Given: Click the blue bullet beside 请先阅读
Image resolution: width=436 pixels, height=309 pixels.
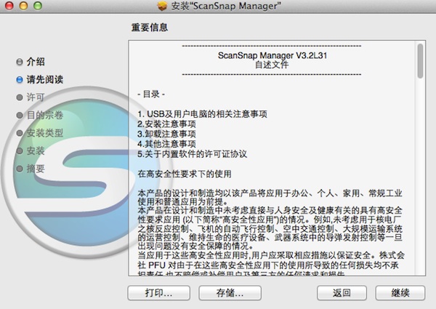Looking at the screenshot, I should [x=20, y=80].
